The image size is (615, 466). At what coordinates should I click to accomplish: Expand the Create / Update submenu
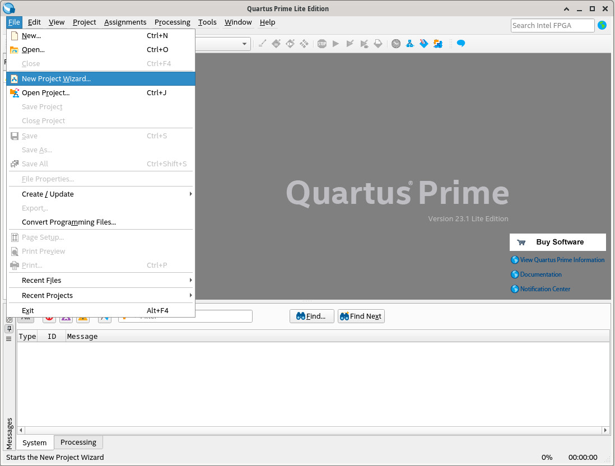click(x=101, y=194)
